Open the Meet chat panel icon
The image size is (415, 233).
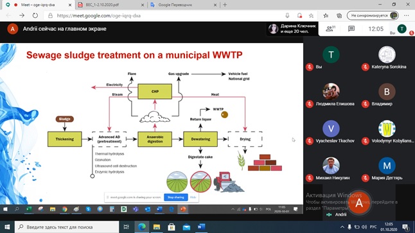coord(351,28)
